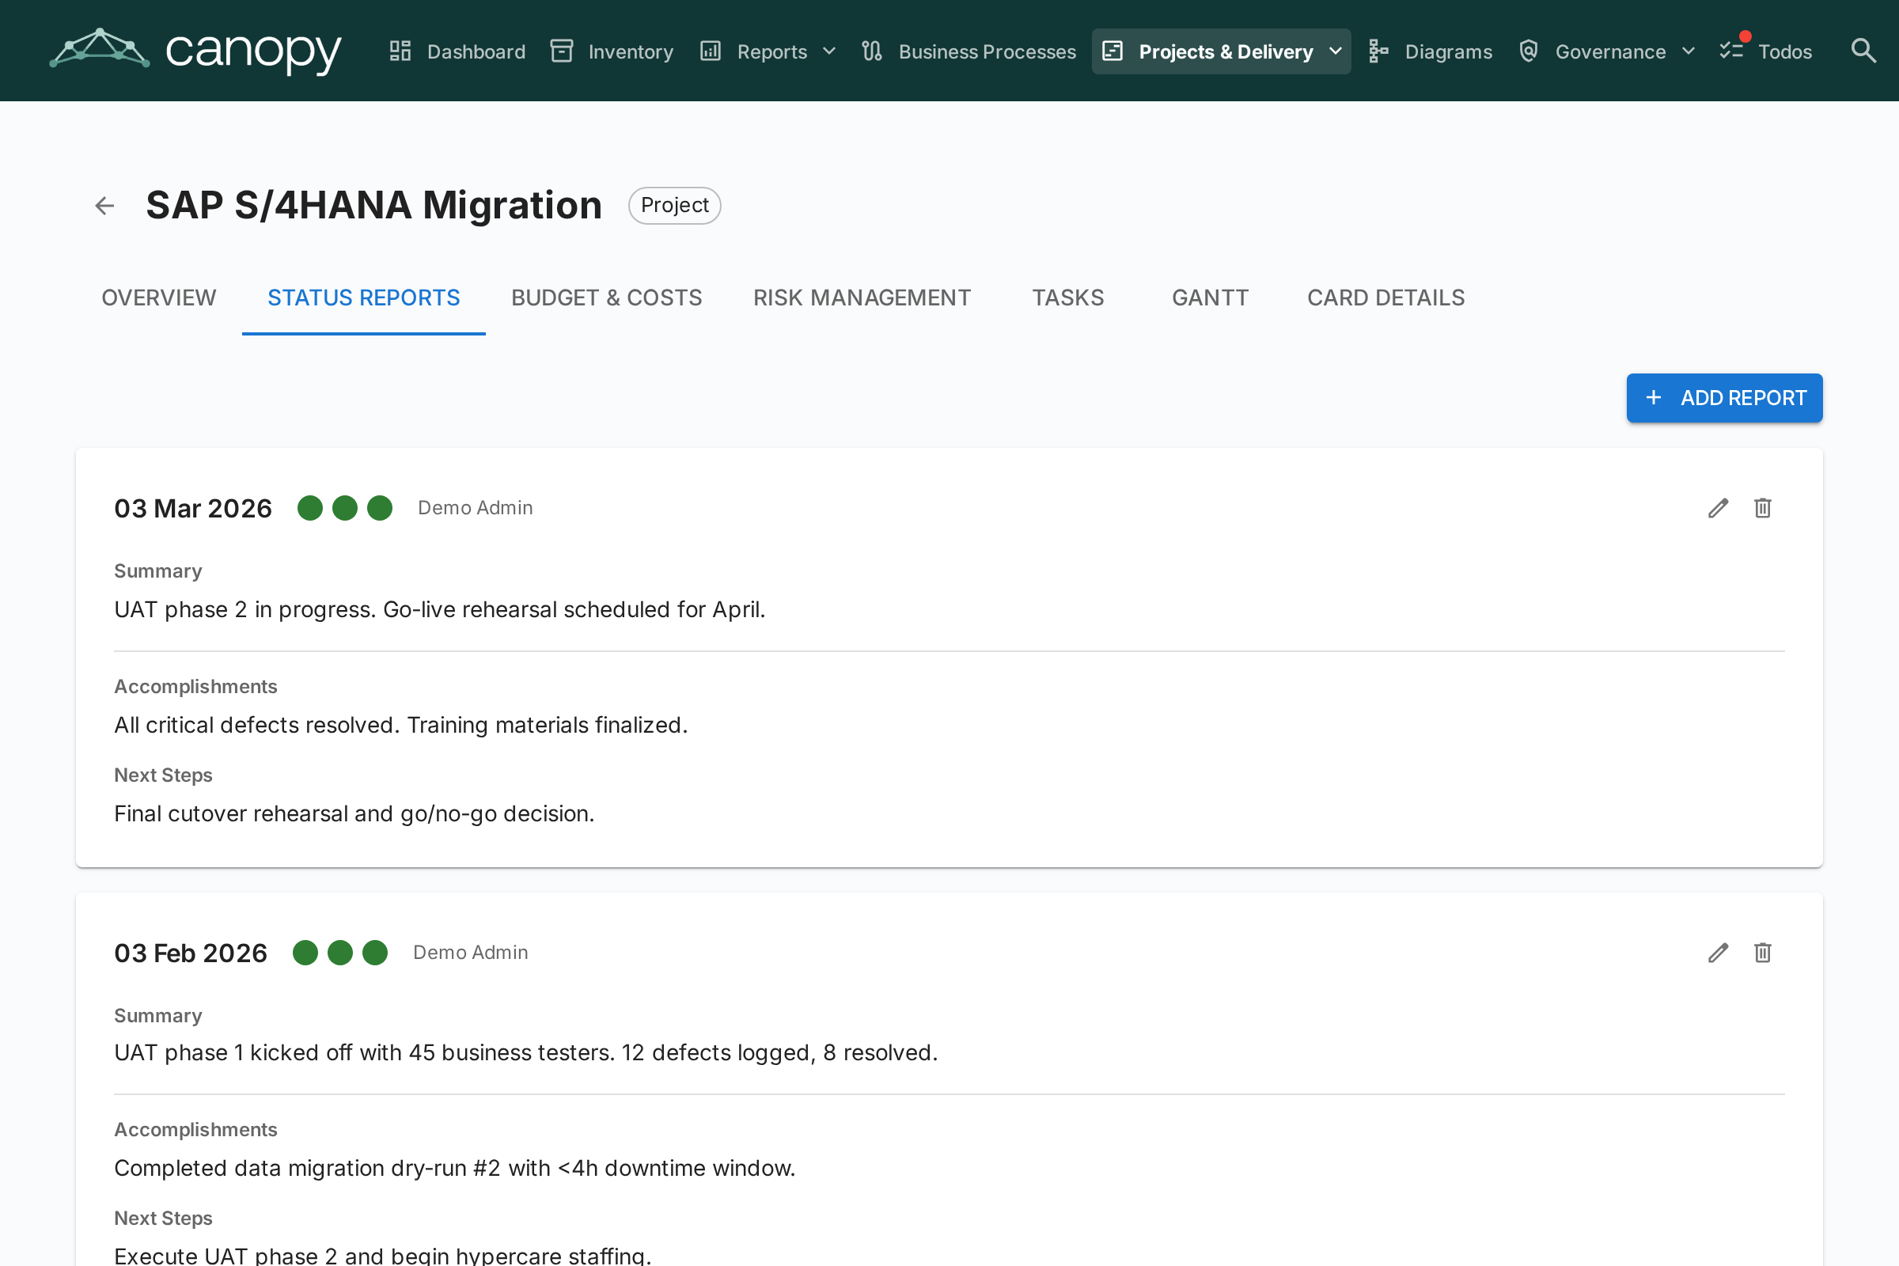The height and width of the screenshot is (1266, 1899).
Task: Switch to the Risk Management tab
Action: coord(862,298)
